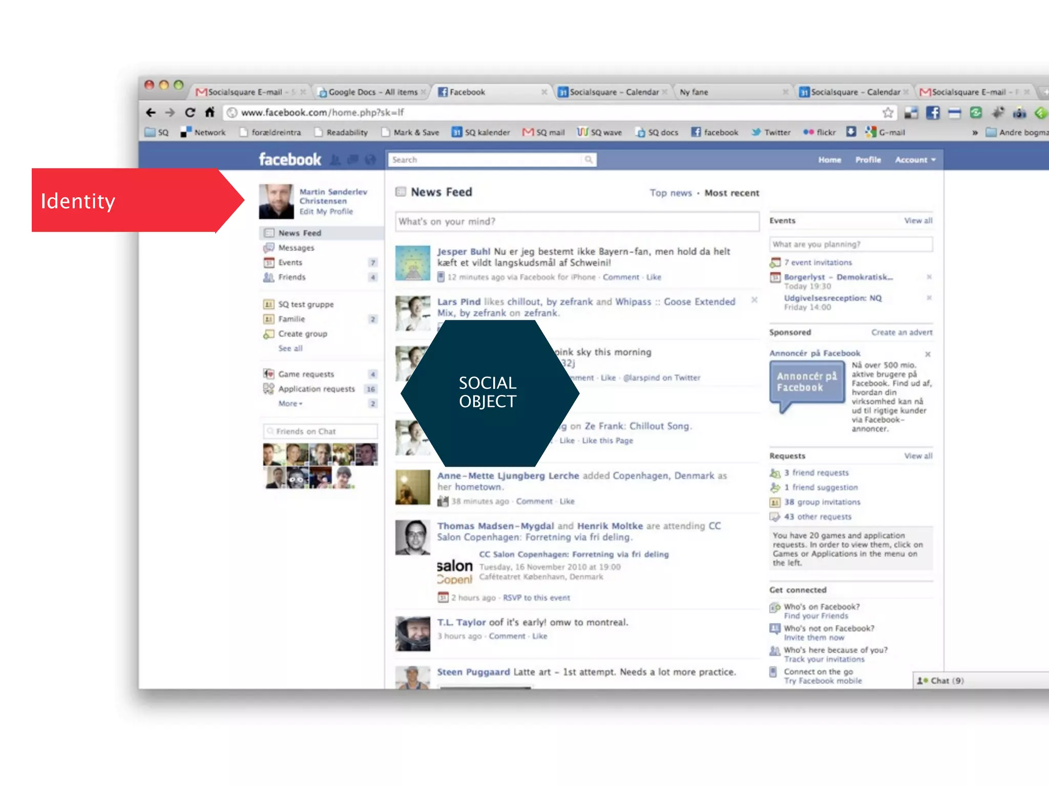The image size is (1049, 786).
Task: Show more bookmarks with the chevron
Action: 975,133
